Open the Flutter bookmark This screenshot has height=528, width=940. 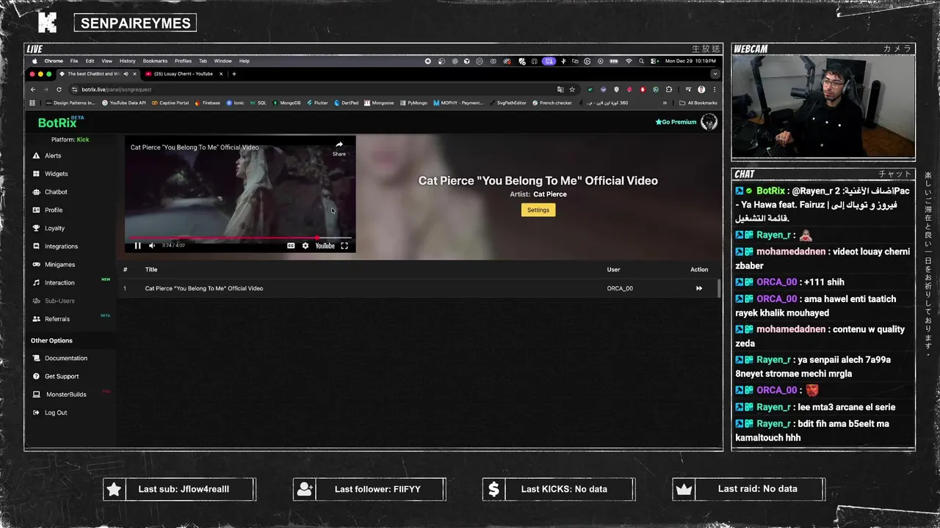point(317,103)
